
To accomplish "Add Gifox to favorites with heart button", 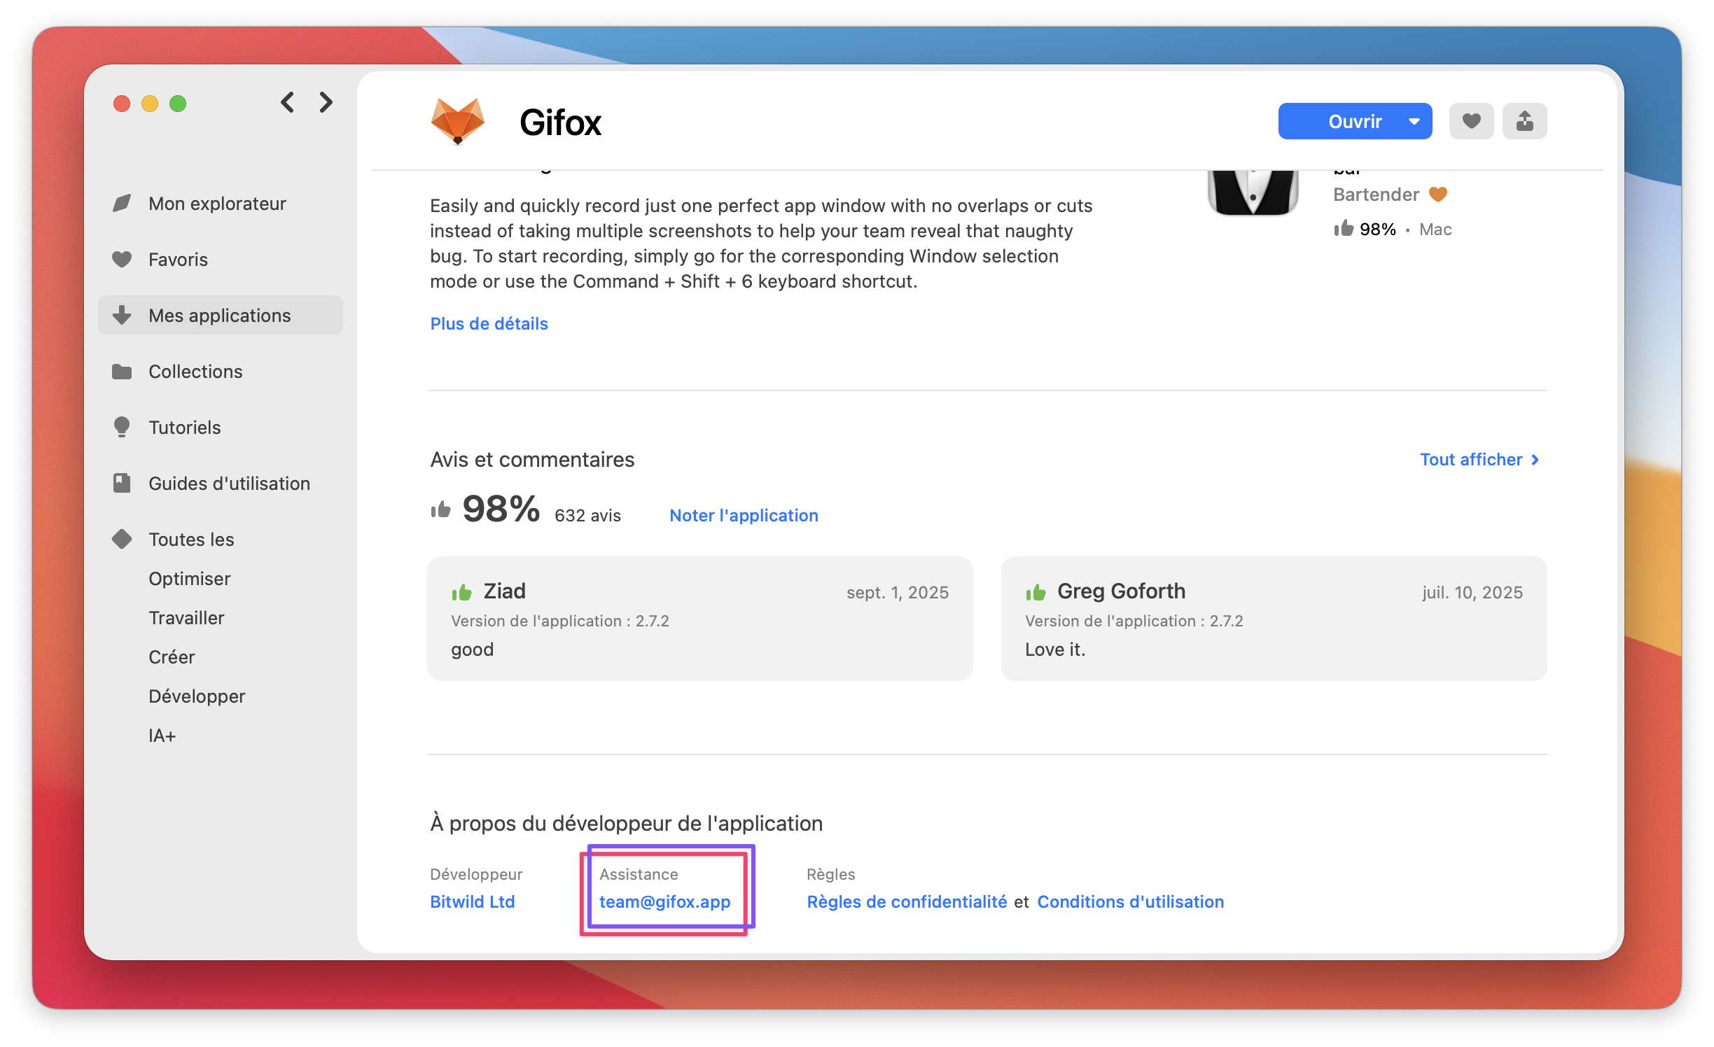I will tap(1471, 121).
